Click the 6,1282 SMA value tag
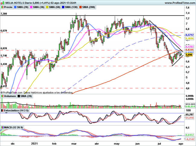Screen dimensions: 196x146 (190, 47)
